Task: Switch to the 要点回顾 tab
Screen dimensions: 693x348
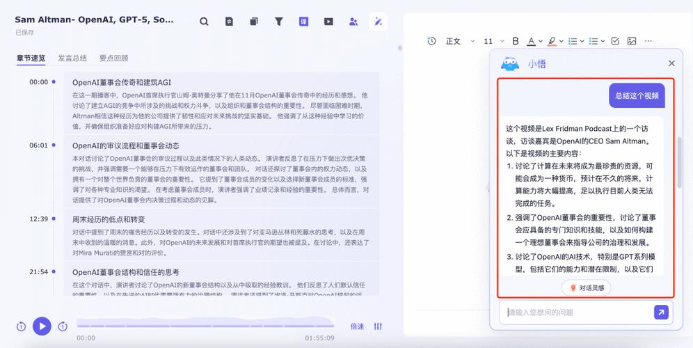Action: (113, 58)
